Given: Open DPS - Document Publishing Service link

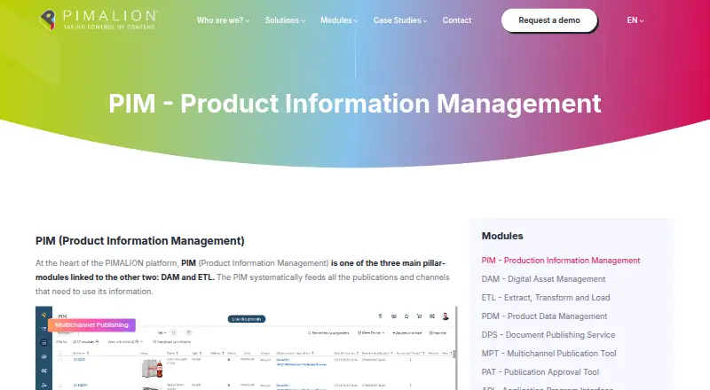Looking at the screenshot, I should coord(548,335).
